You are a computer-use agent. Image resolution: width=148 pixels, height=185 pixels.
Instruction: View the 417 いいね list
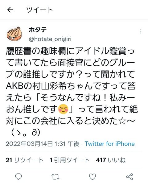point(111,160)
